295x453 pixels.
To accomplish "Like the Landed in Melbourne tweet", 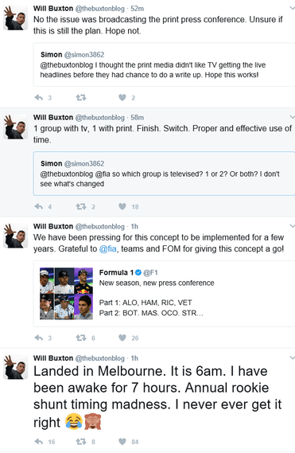I will (x=122, y=441).
